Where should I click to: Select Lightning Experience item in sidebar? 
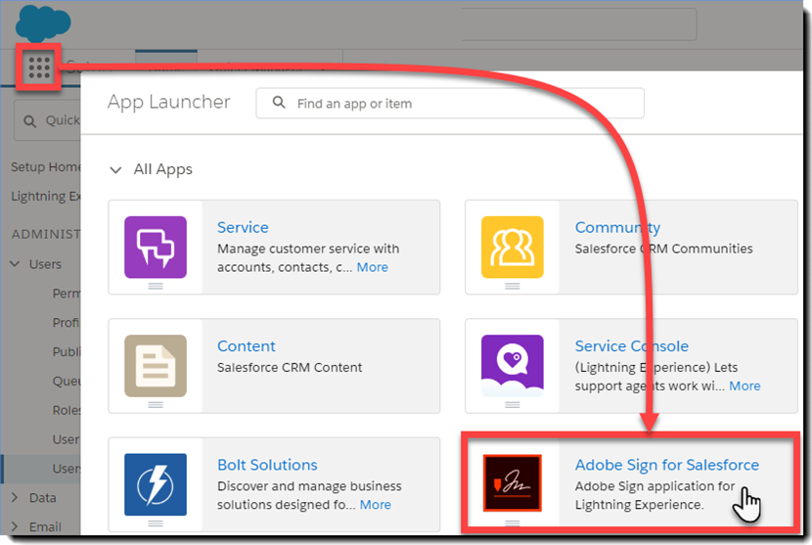(46, 197)
